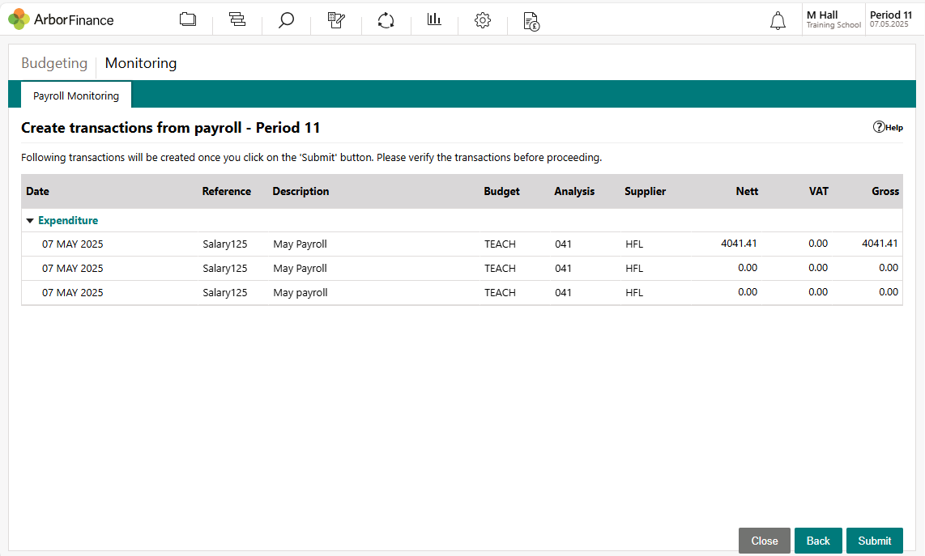The image size is (925, 556).
Task: Open the magnifying glass search icon
Action: [286, 20]
